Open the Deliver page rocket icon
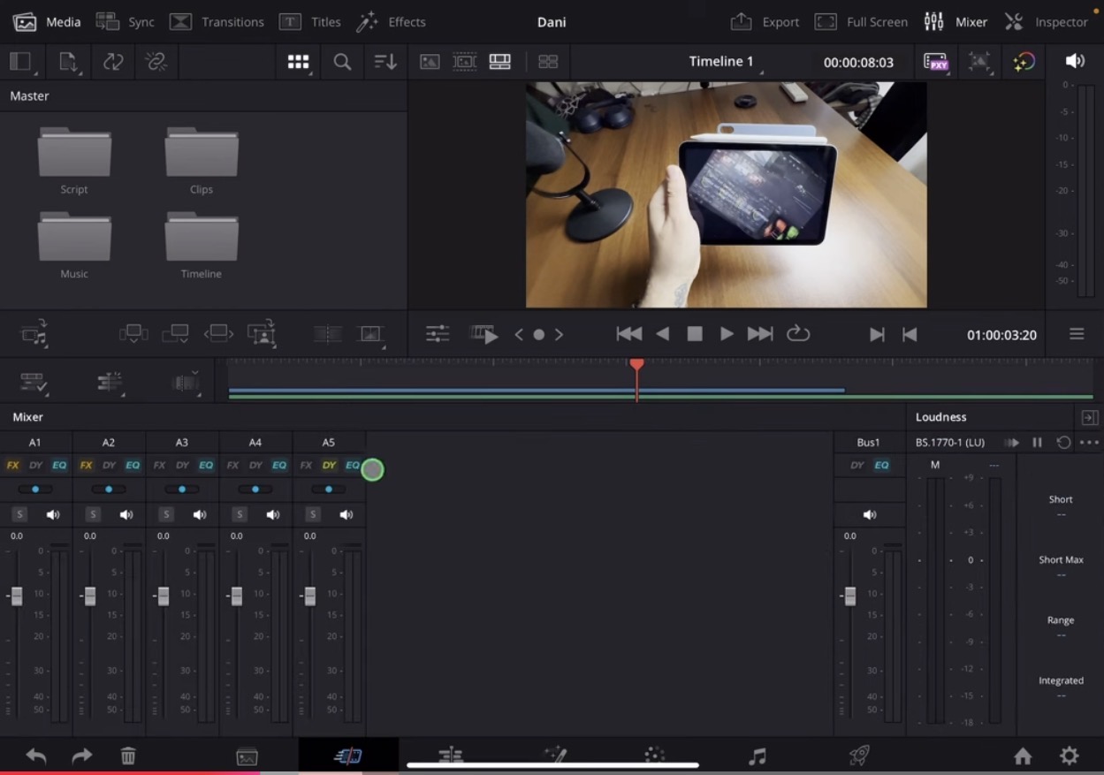This screenshot has height=775, width=1104. (857, 756)
